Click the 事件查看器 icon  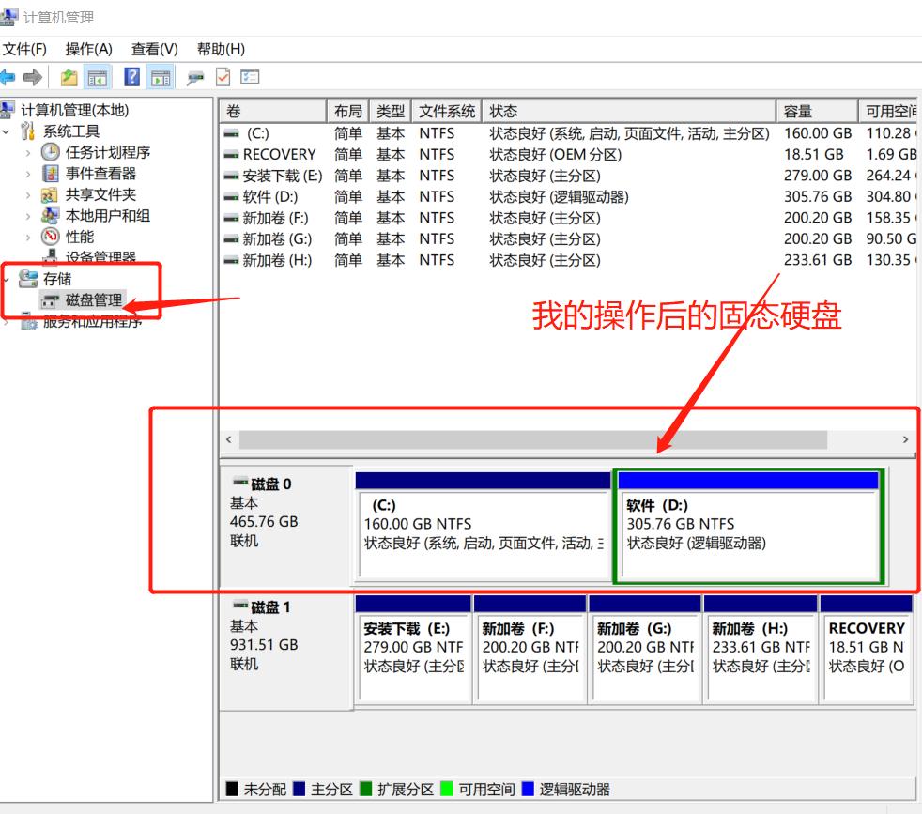pyautogui.click(x=50, y=173)
